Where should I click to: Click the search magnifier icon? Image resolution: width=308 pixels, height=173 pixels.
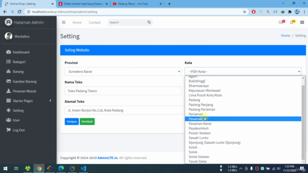[149, 23]
